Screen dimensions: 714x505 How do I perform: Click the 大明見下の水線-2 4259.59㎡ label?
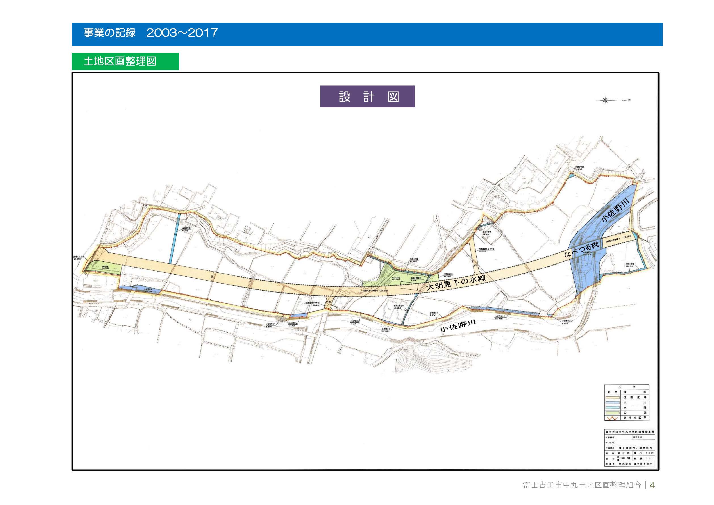coord(375,291)
